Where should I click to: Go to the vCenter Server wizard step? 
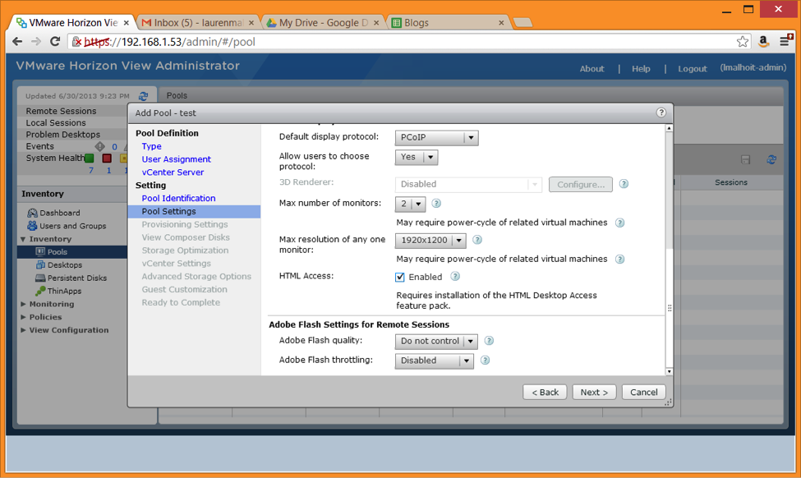pyautogui.click(x=173, y=172)
